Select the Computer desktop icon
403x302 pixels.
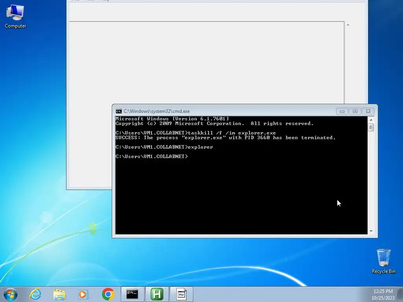pos(15,17)
